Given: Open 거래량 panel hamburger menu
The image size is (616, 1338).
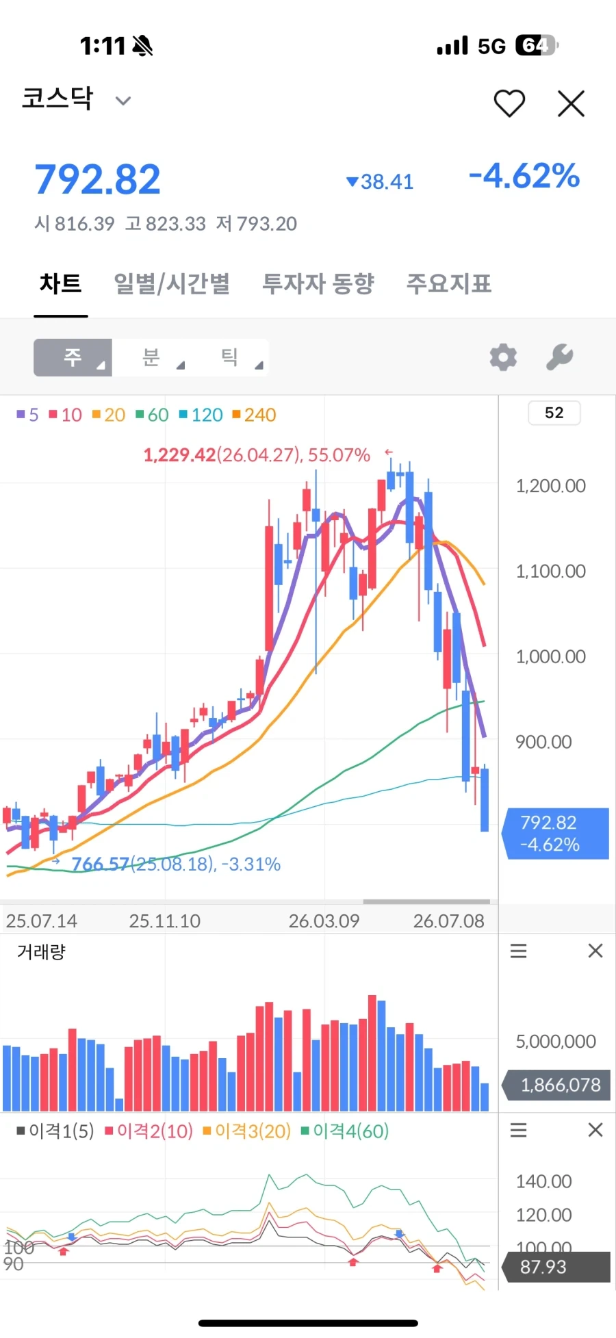Looking at the screenshot, I should click(x=519, y=951).
